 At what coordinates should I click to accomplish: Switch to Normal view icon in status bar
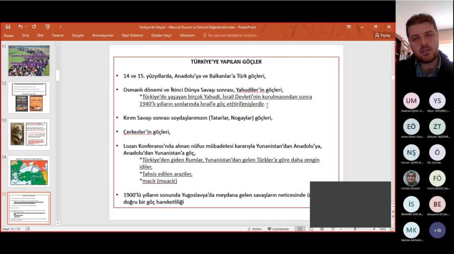point(300,229)
